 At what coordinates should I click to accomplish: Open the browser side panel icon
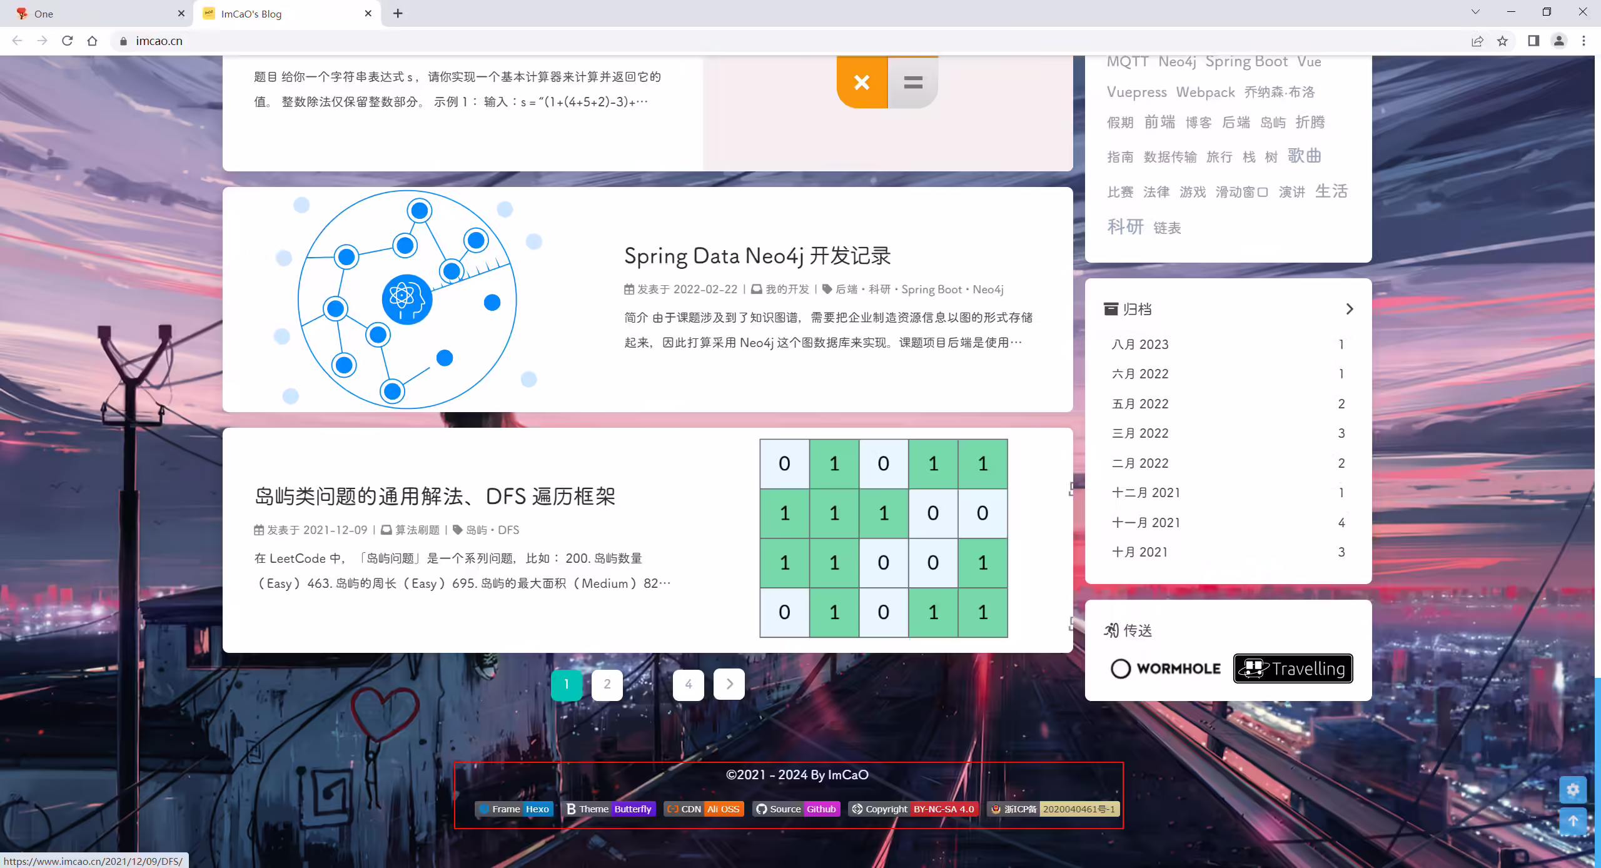coord(1533,41)
